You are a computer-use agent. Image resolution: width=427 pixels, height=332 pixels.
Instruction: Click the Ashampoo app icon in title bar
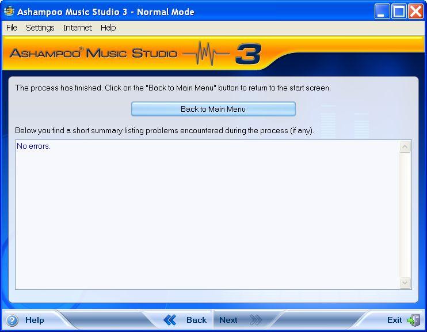coord(9,12)
